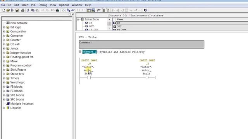
Task: Close the program elements panel
Action: [x=72, y=14]
